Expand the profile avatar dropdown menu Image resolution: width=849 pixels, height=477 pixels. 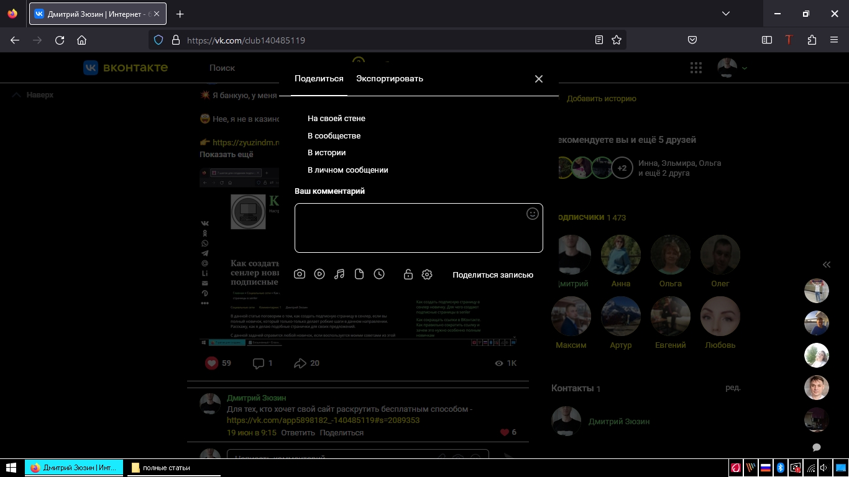[732, 68]
